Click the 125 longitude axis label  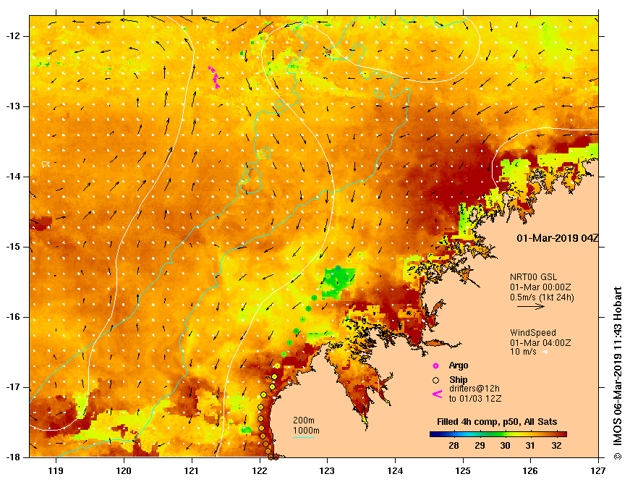coord(463,470)
